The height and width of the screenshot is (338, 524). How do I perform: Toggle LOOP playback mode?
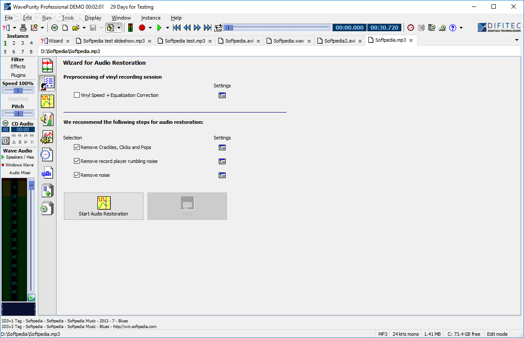point(218,28)
